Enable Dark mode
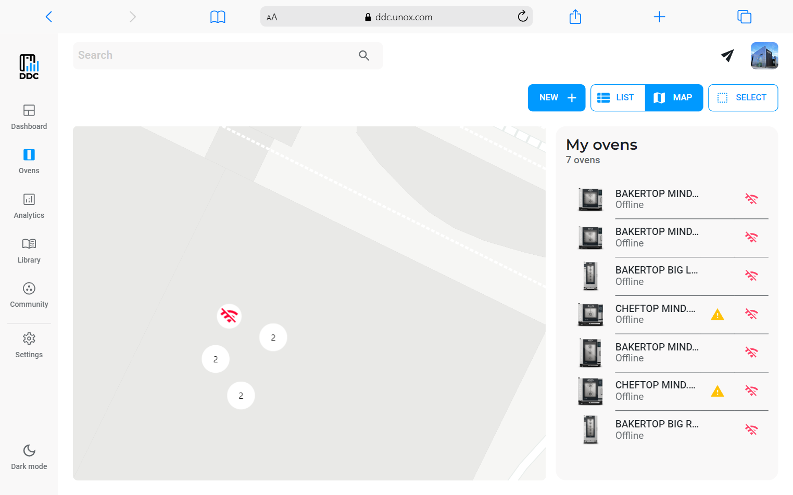 click(x=29, y=457)
